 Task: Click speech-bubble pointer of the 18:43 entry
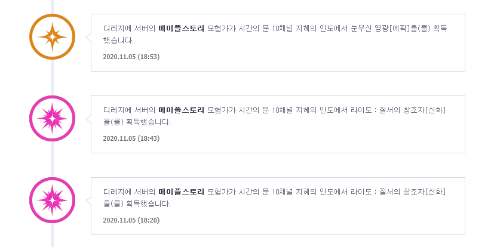tap(88, 119)
